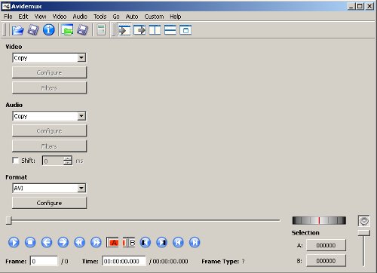Stop playback with the Stop button
Screen dimensions: 377x273
[30, 242]
